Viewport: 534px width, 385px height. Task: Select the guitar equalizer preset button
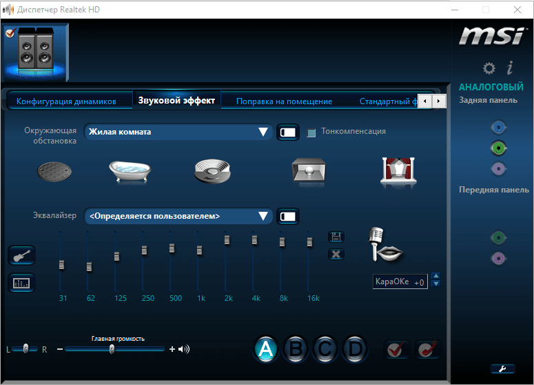21,255
